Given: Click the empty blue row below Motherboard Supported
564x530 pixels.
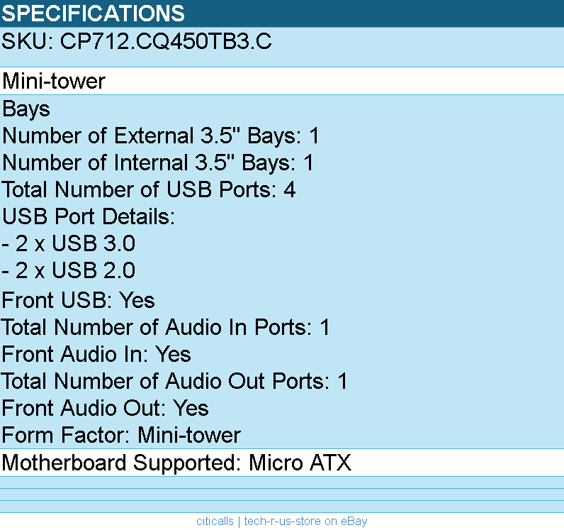Looking at the screenshot, I should (282, 482).
